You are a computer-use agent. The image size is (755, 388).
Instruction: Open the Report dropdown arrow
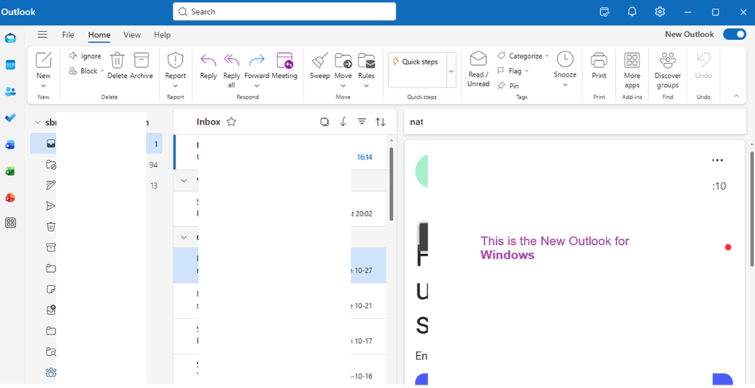click(x=175, y=86)
